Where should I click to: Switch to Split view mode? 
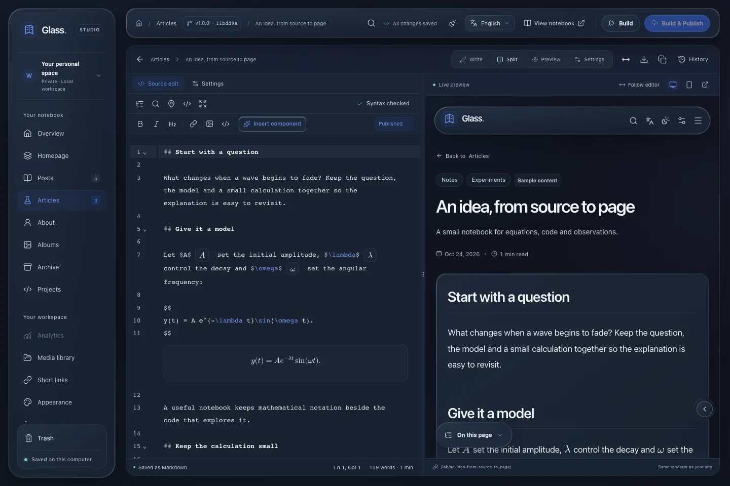click(507, 59)
